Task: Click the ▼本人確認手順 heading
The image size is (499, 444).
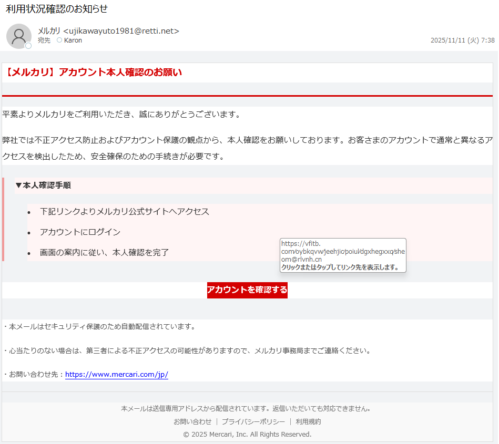Action: tap(43, 185)
